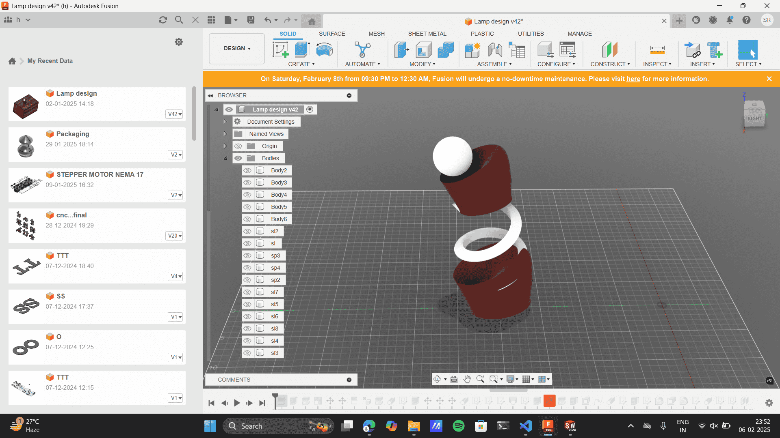The width and height of the screenshot is (780, 438).
Task: Open data panel settings gear
Action: click(x=179, y=42)
